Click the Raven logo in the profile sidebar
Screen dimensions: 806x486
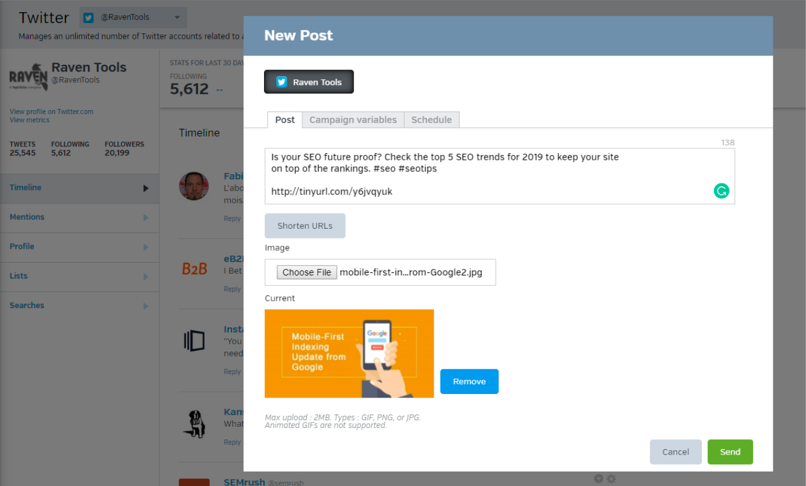(28, 77)
